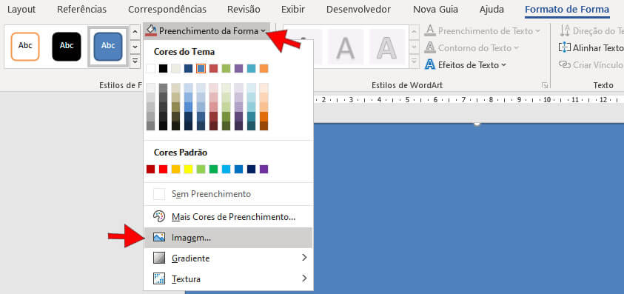Click the blue A text effects icon
Image resolution: width=624 pixels, height=294 pixels.
pyautogui.click(x=430, y=64)
